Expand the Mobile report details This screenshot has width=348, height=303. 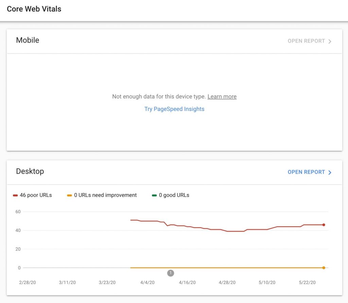point(306,41)
